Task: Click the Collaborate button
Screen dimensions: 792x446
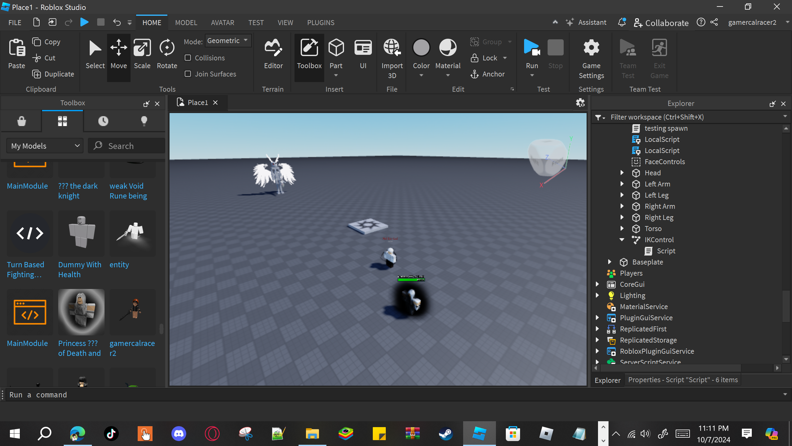Action: [x=661, y=23]
